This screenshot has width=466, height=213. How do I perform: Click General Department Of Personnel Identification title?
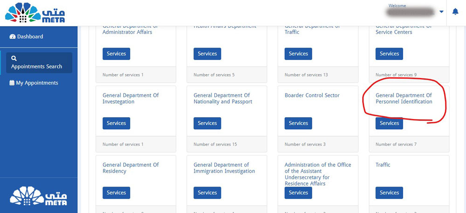(x=404, y=98)
